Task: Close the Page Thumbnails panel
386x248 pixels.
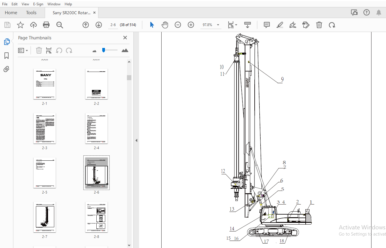Action: [x=125, y=38]
